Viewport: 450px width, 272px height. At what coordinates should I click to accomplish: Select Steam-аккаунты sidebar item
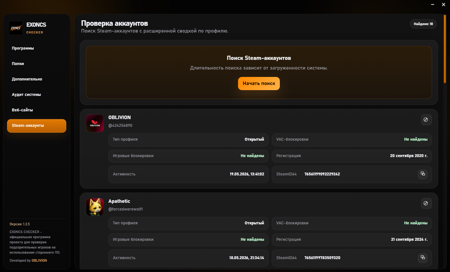(x=37, y=126)
